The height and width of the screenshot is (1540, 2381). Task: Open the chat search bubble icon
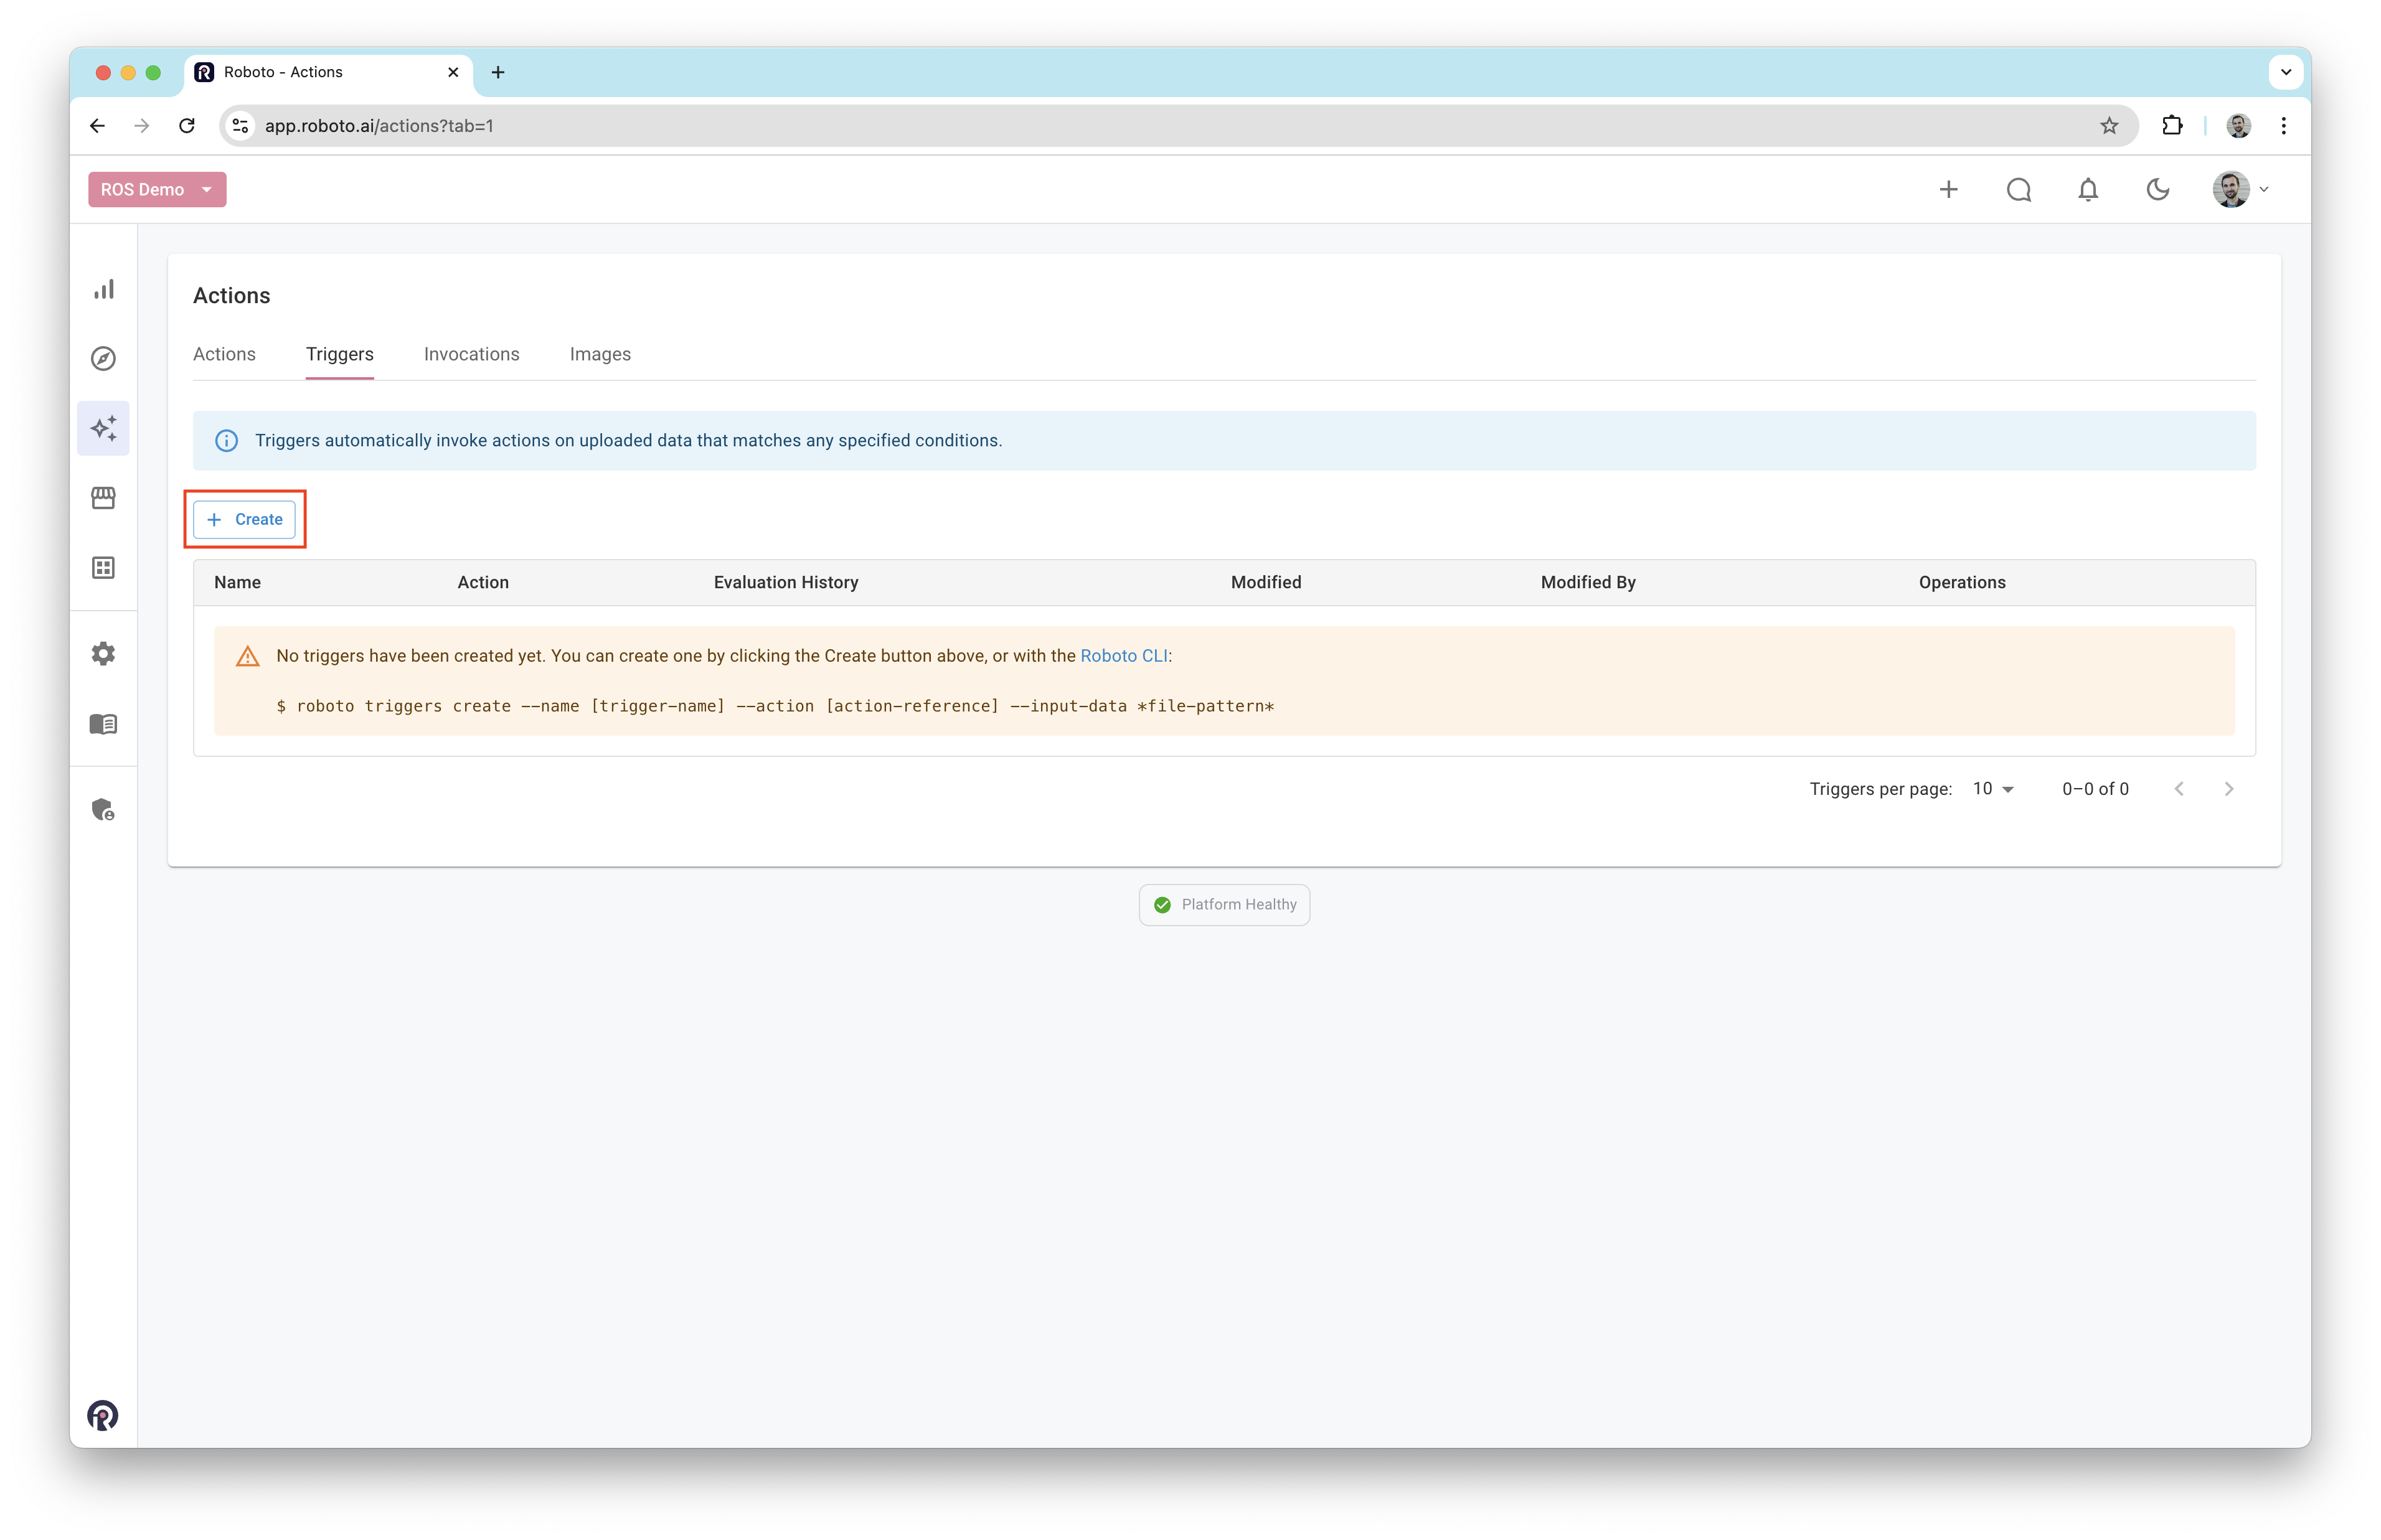coord(2018,190)
